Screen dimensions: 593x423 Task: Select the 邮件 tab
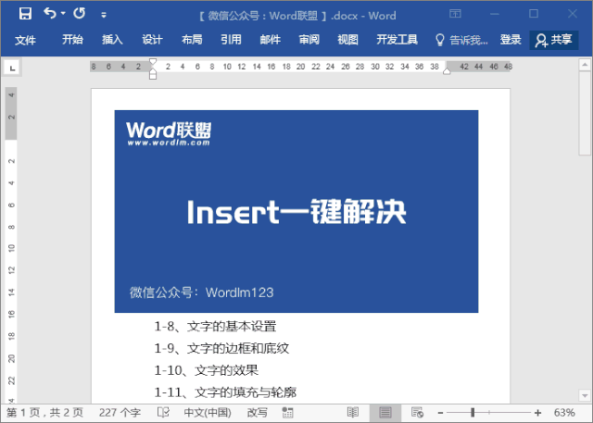click(x=270, y=39)
